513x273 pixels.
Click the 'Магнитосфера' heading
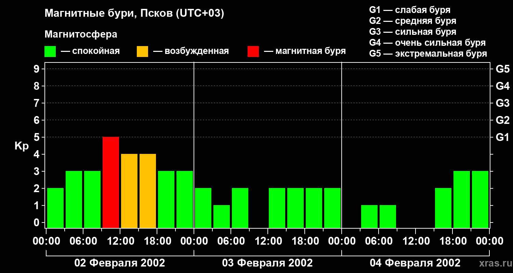click(x=81, y=34)
